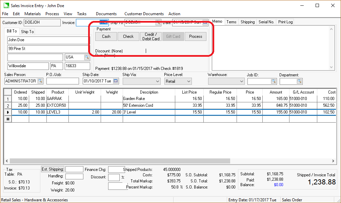
Task: Switch to the Shipping tab
Action: click(x=247, y=22)
